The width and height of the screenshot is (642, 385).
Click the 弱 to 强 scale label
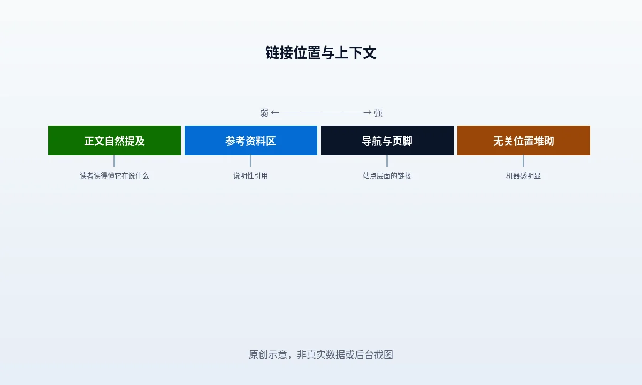pos(321,112)
